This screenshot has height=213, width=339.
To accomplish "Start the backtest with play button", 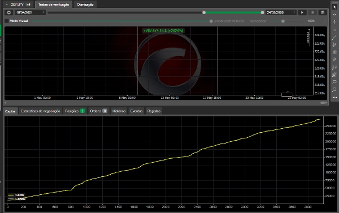I will (x=302, y=12).
